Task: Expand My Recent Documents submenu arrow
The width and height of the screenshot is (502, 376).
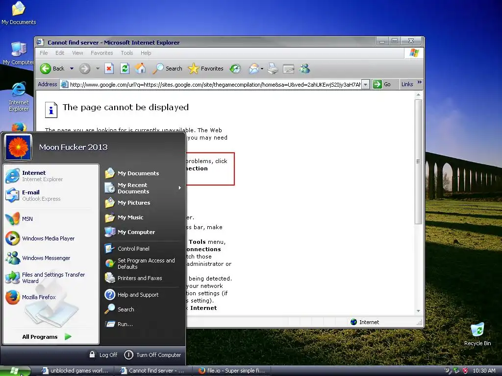Action: pyautogui.click(x=180, y=188)
